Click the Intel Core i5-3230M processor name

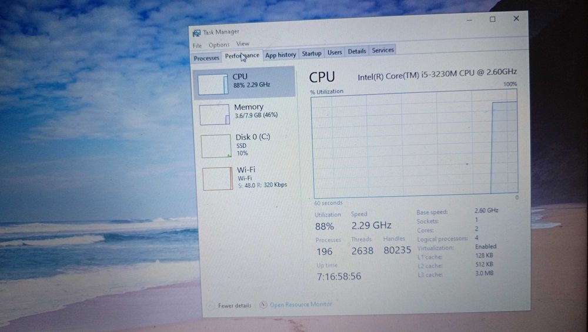pos(437,74)
